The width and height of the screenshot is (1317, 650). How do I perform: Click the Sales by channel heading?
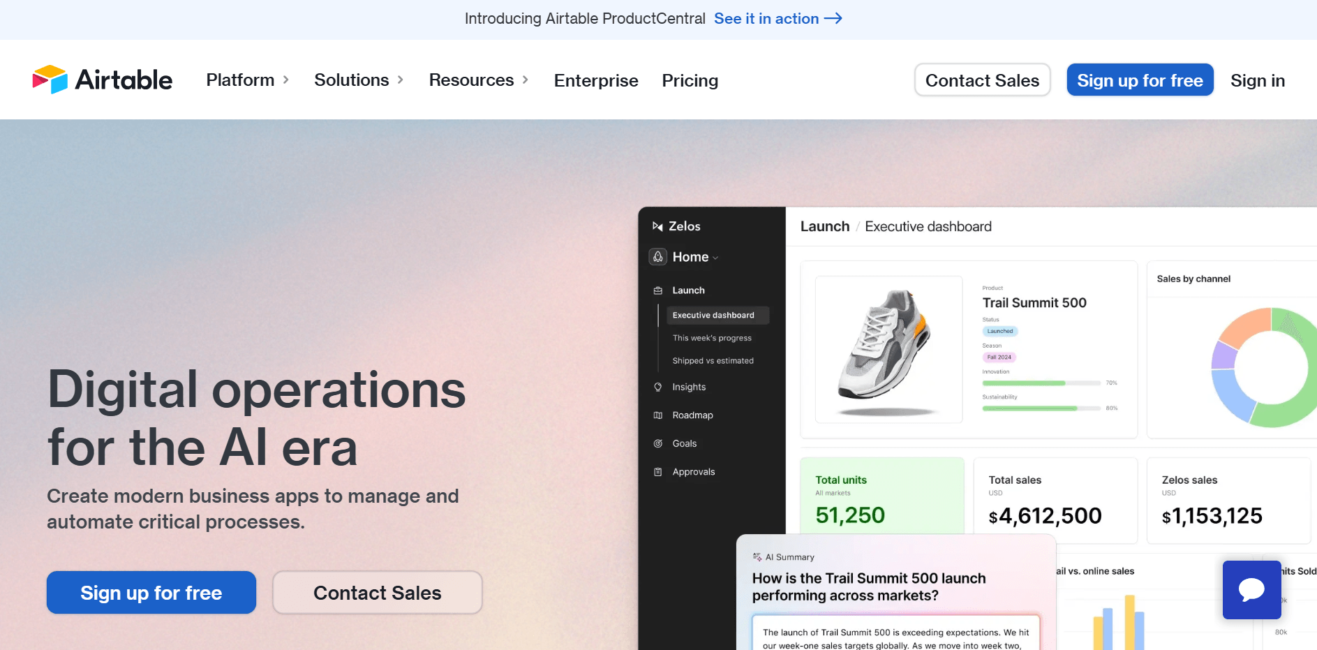click(1193, 279)
